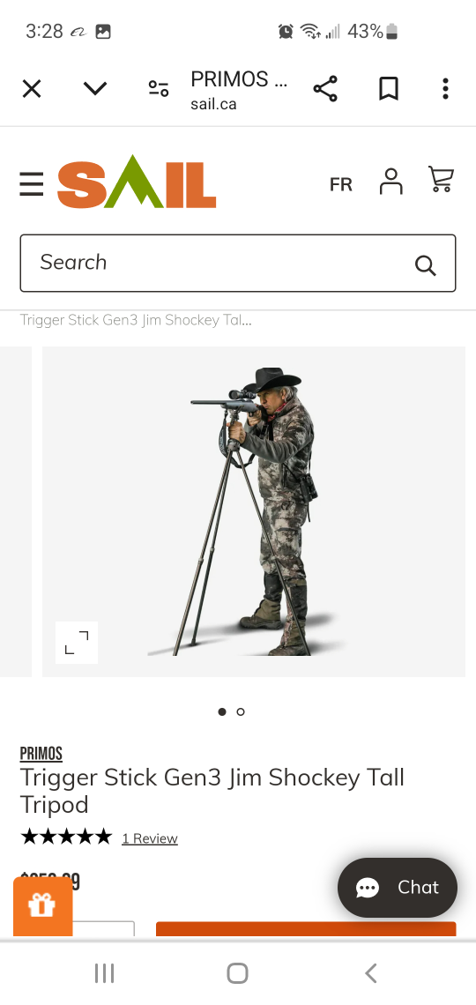Open the 1 Review link

click(150, 838)
